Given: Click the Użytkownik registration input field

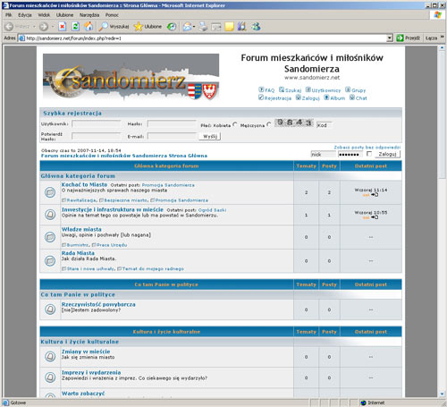Looking at the screenshot, I should coord(97,123).
